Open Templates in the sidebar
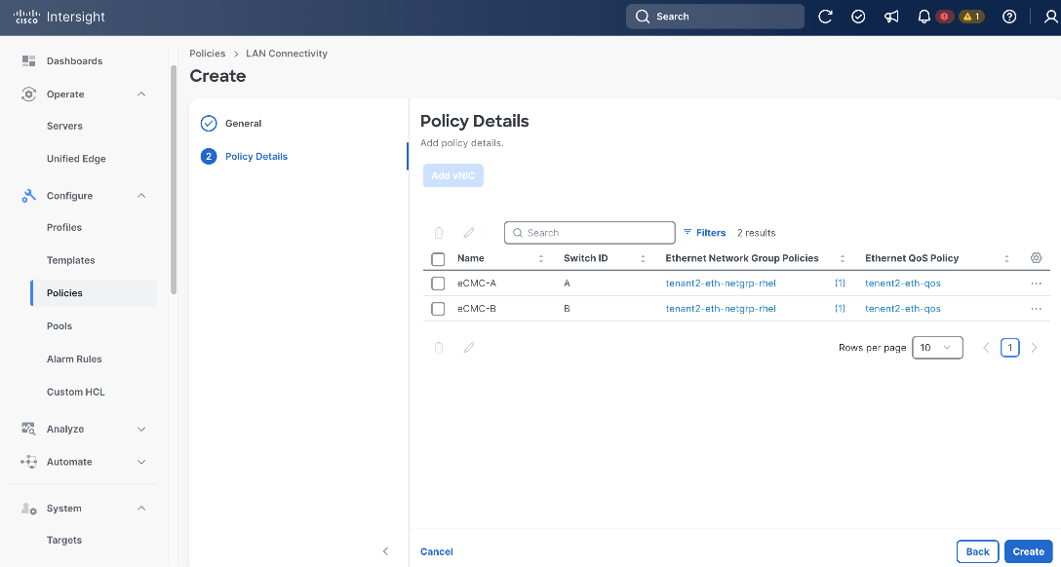The height and width of the screenshot is (567, 1061). coord(70,260)
